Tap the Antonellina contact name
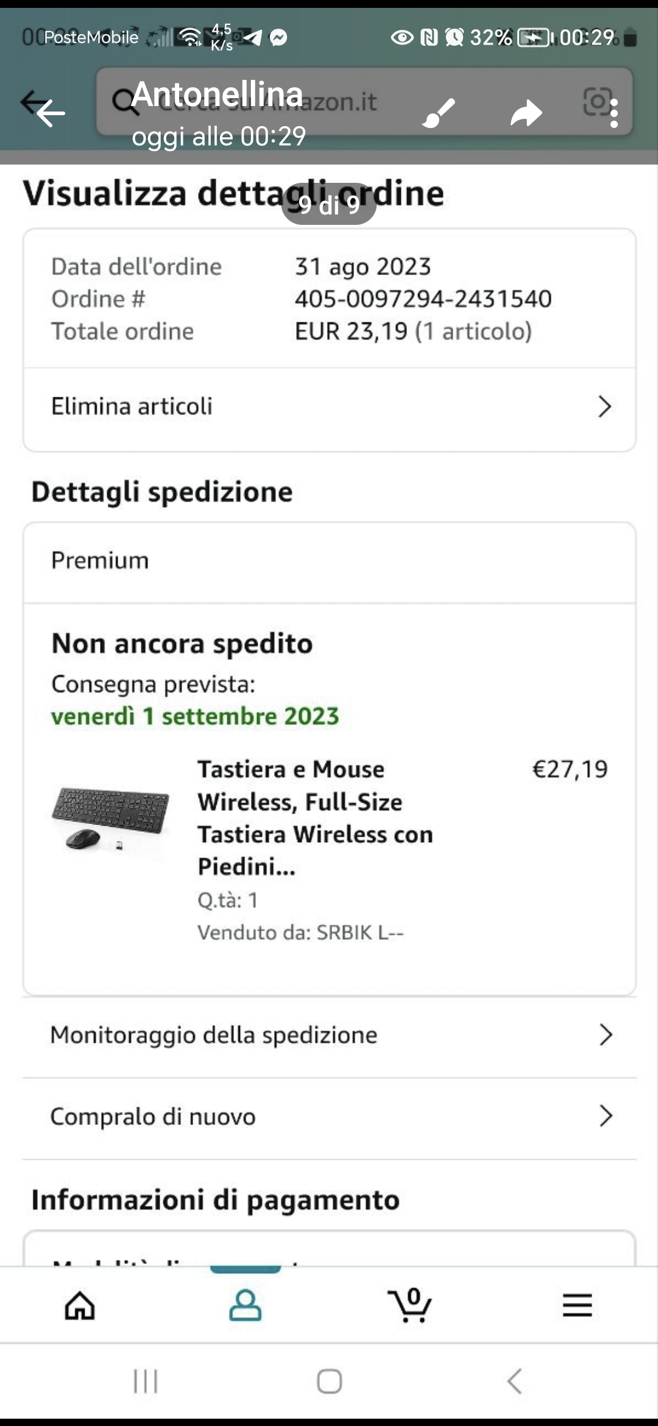 tap(217, 94)
